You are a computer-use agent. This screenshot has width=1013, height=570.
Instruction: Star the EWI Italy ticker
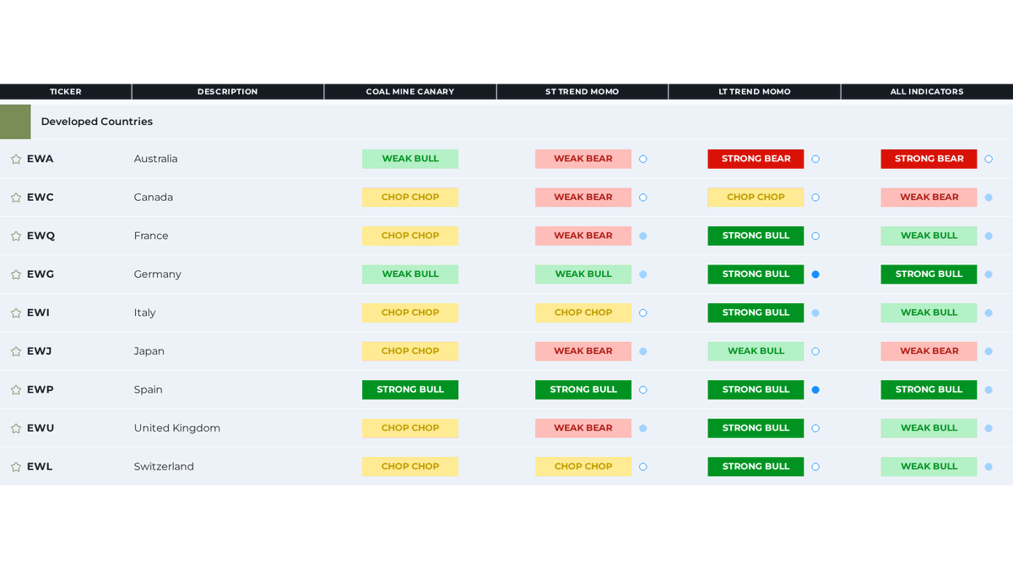point(15,312)
